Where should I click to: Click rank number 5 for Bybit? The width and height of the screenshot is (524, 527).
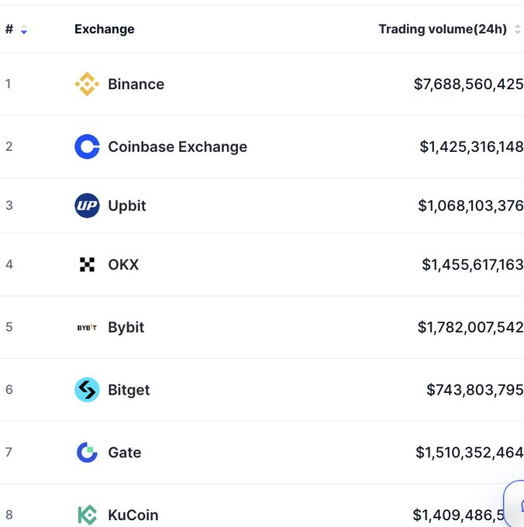pyautogui.click(x=9, y=327)
